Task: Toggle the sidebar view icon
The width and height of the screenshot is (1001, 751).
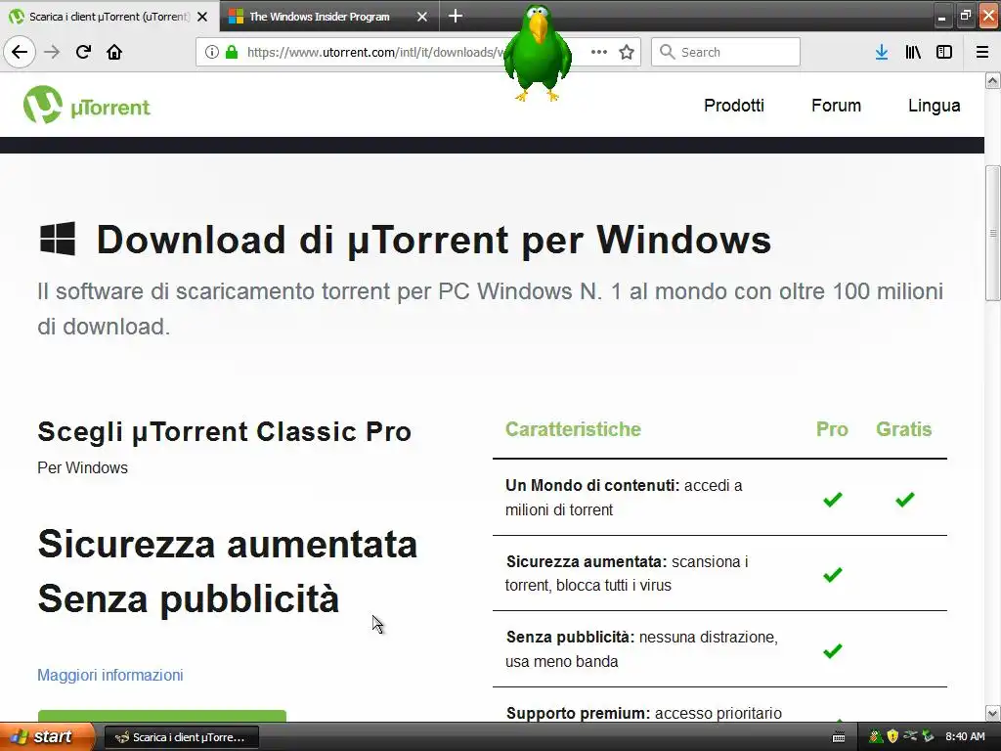Action: tap(944, 53)
